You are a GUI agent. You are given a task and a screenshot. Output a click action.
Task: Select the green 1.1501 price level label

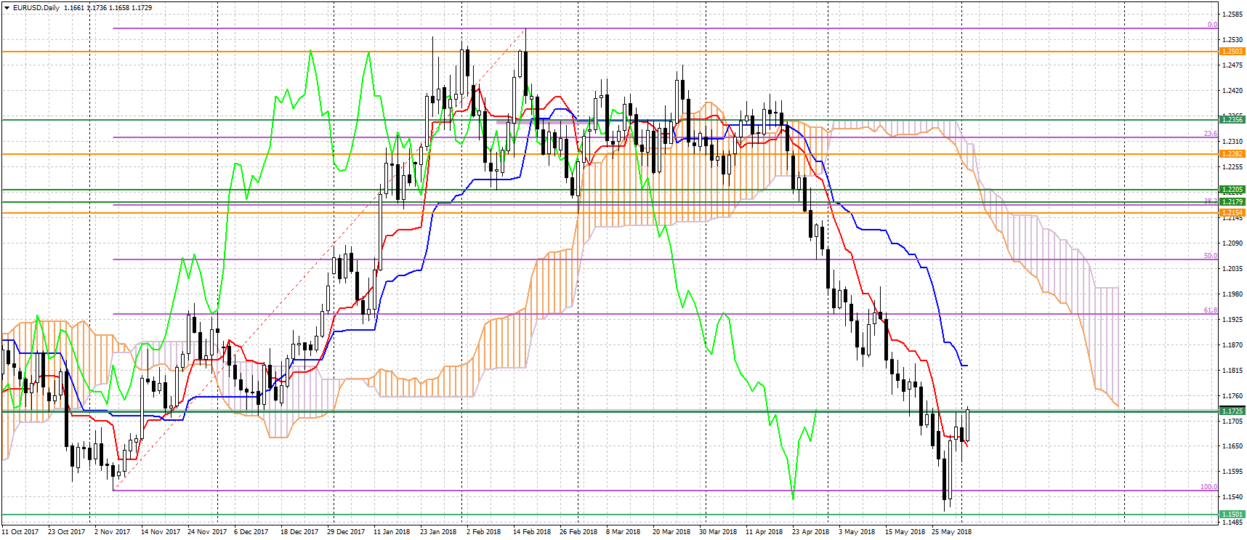(1232, 515)
